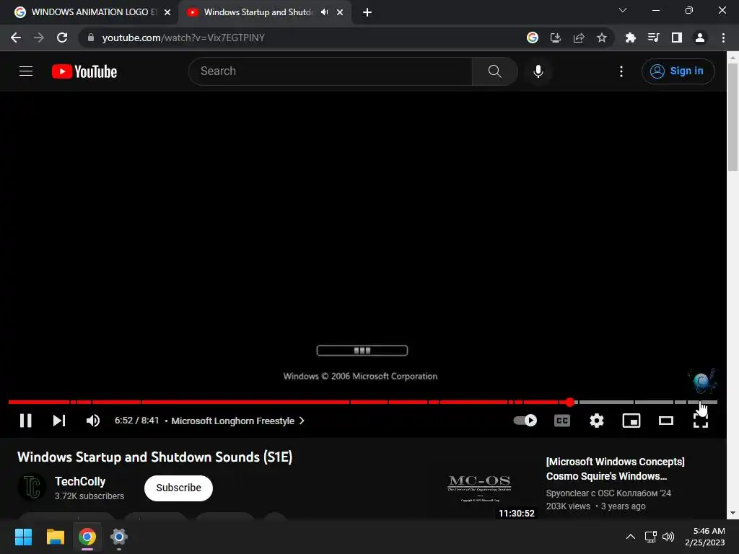Viewport: 739px width, 554px height.
Task: Toggle the autoplay switch
Action: tap(525, 421)
